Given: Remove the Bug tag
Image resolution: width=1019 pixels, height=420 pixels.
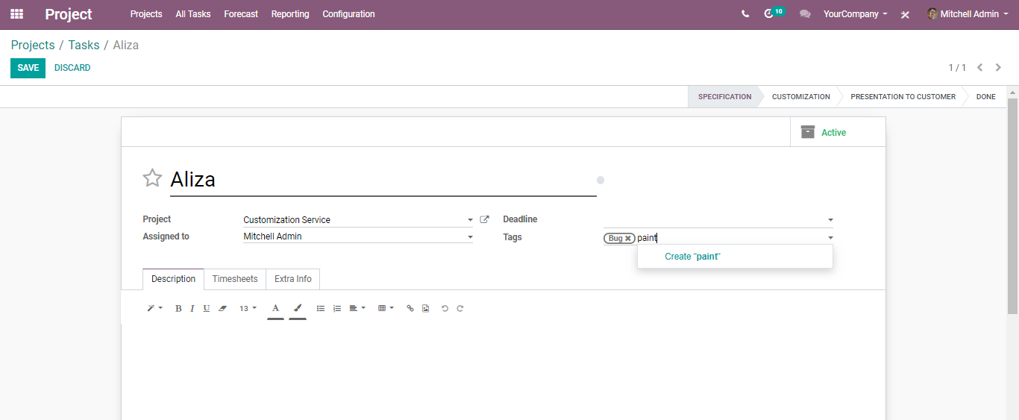Looking at the screenshot, I should point(628,239).
